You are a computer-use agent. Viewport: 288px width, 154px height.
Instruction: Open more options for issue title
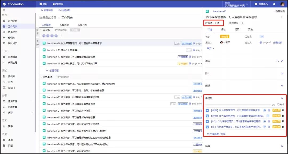pos(282,17)
